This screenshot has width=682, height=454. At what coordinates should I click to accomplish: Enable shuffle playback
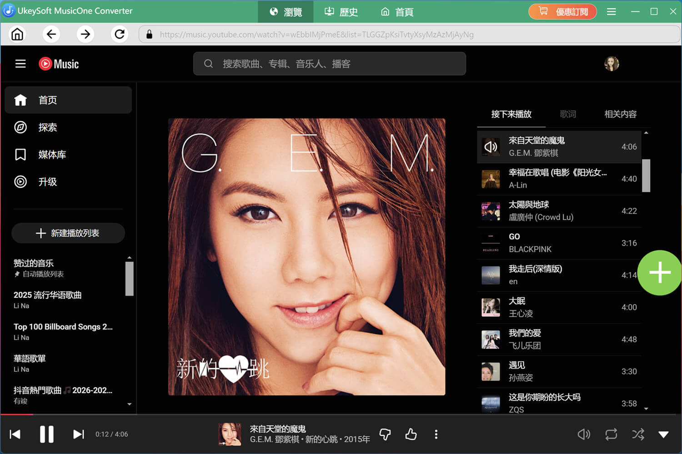click(637, 434)
